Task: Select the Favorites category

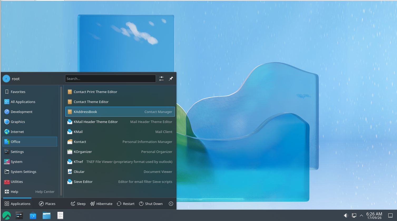Action: click(x=30, y=92)
